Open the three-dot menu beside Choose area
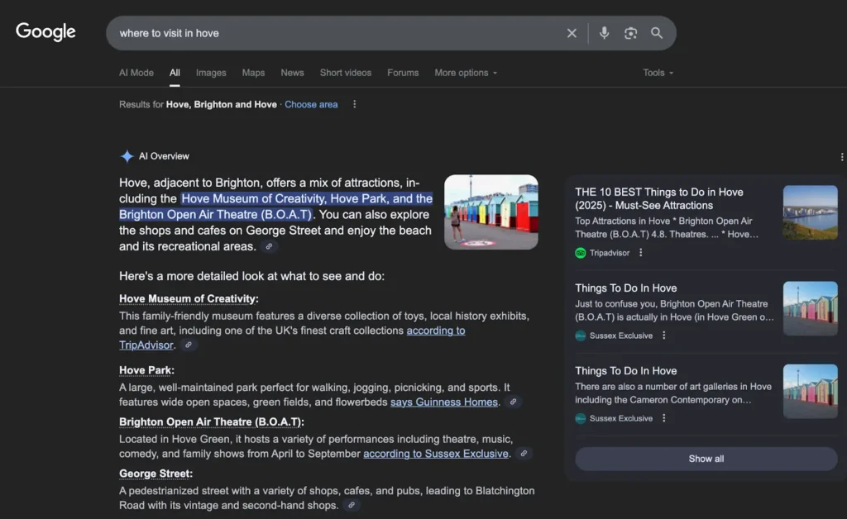The height and width of the screenshot is (519, 847). click(x=354, y=104)
